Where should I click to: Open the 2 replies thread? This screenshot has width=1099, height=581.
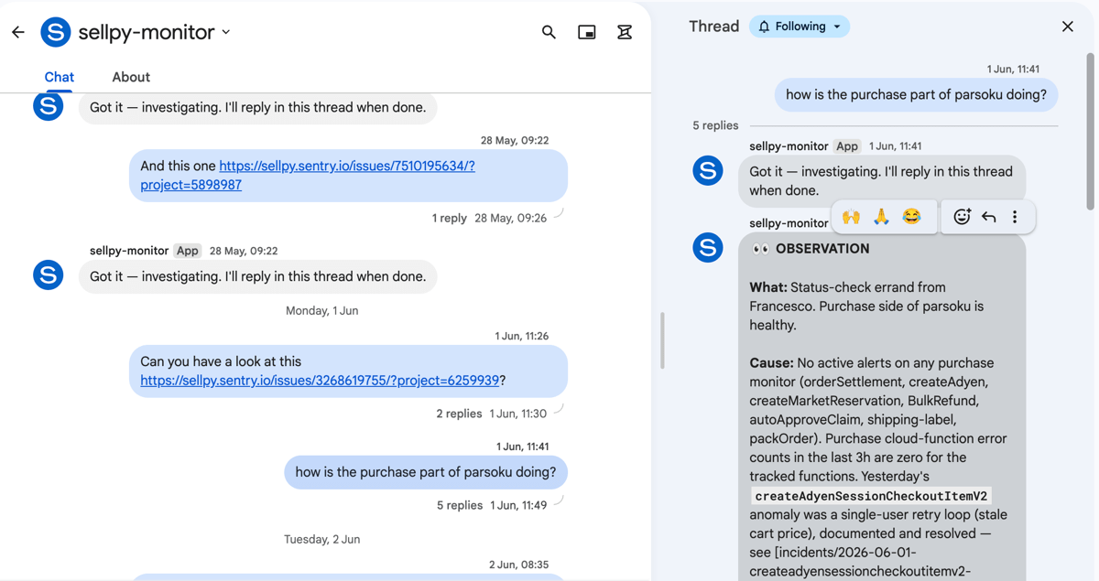coord(459,414)
